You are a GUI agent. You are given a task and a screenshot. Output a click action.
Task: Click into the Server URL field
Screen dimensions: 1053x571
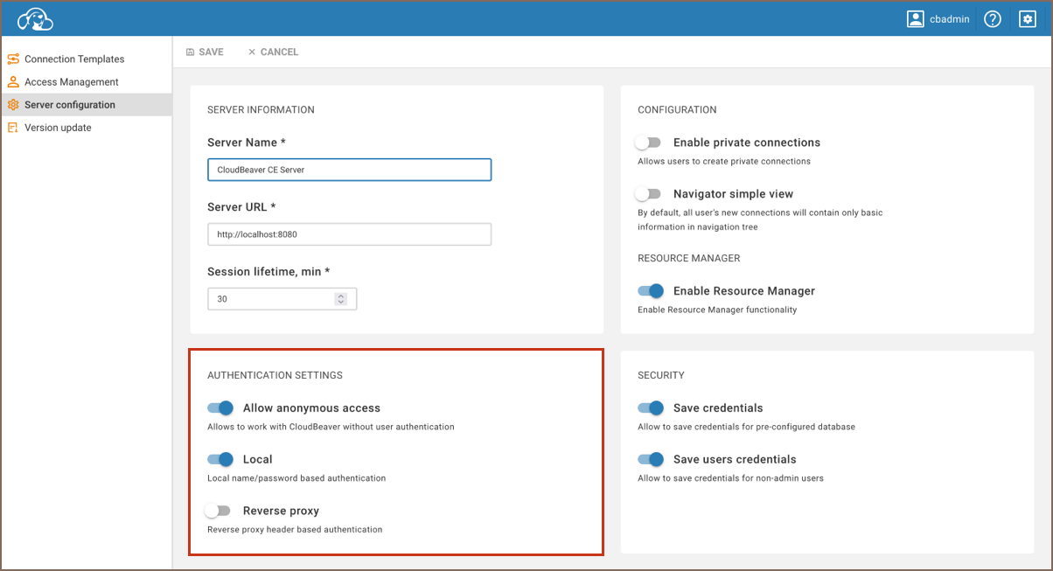pos(349,234)
